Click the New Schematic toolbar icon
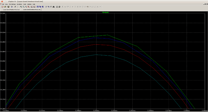Image resolution: width=208 pixels, height=112 pixels. 2,7
